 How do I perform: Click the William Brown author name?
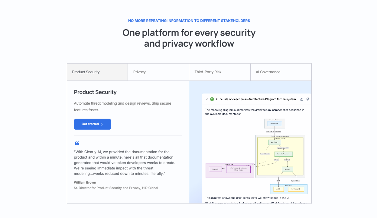pos(85,182)
